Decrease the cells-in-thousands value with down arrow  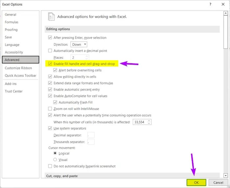149,123
